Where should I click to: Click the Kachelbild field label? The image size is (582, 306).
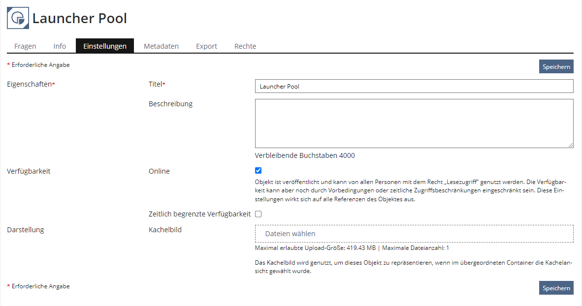tap(165, 229)
